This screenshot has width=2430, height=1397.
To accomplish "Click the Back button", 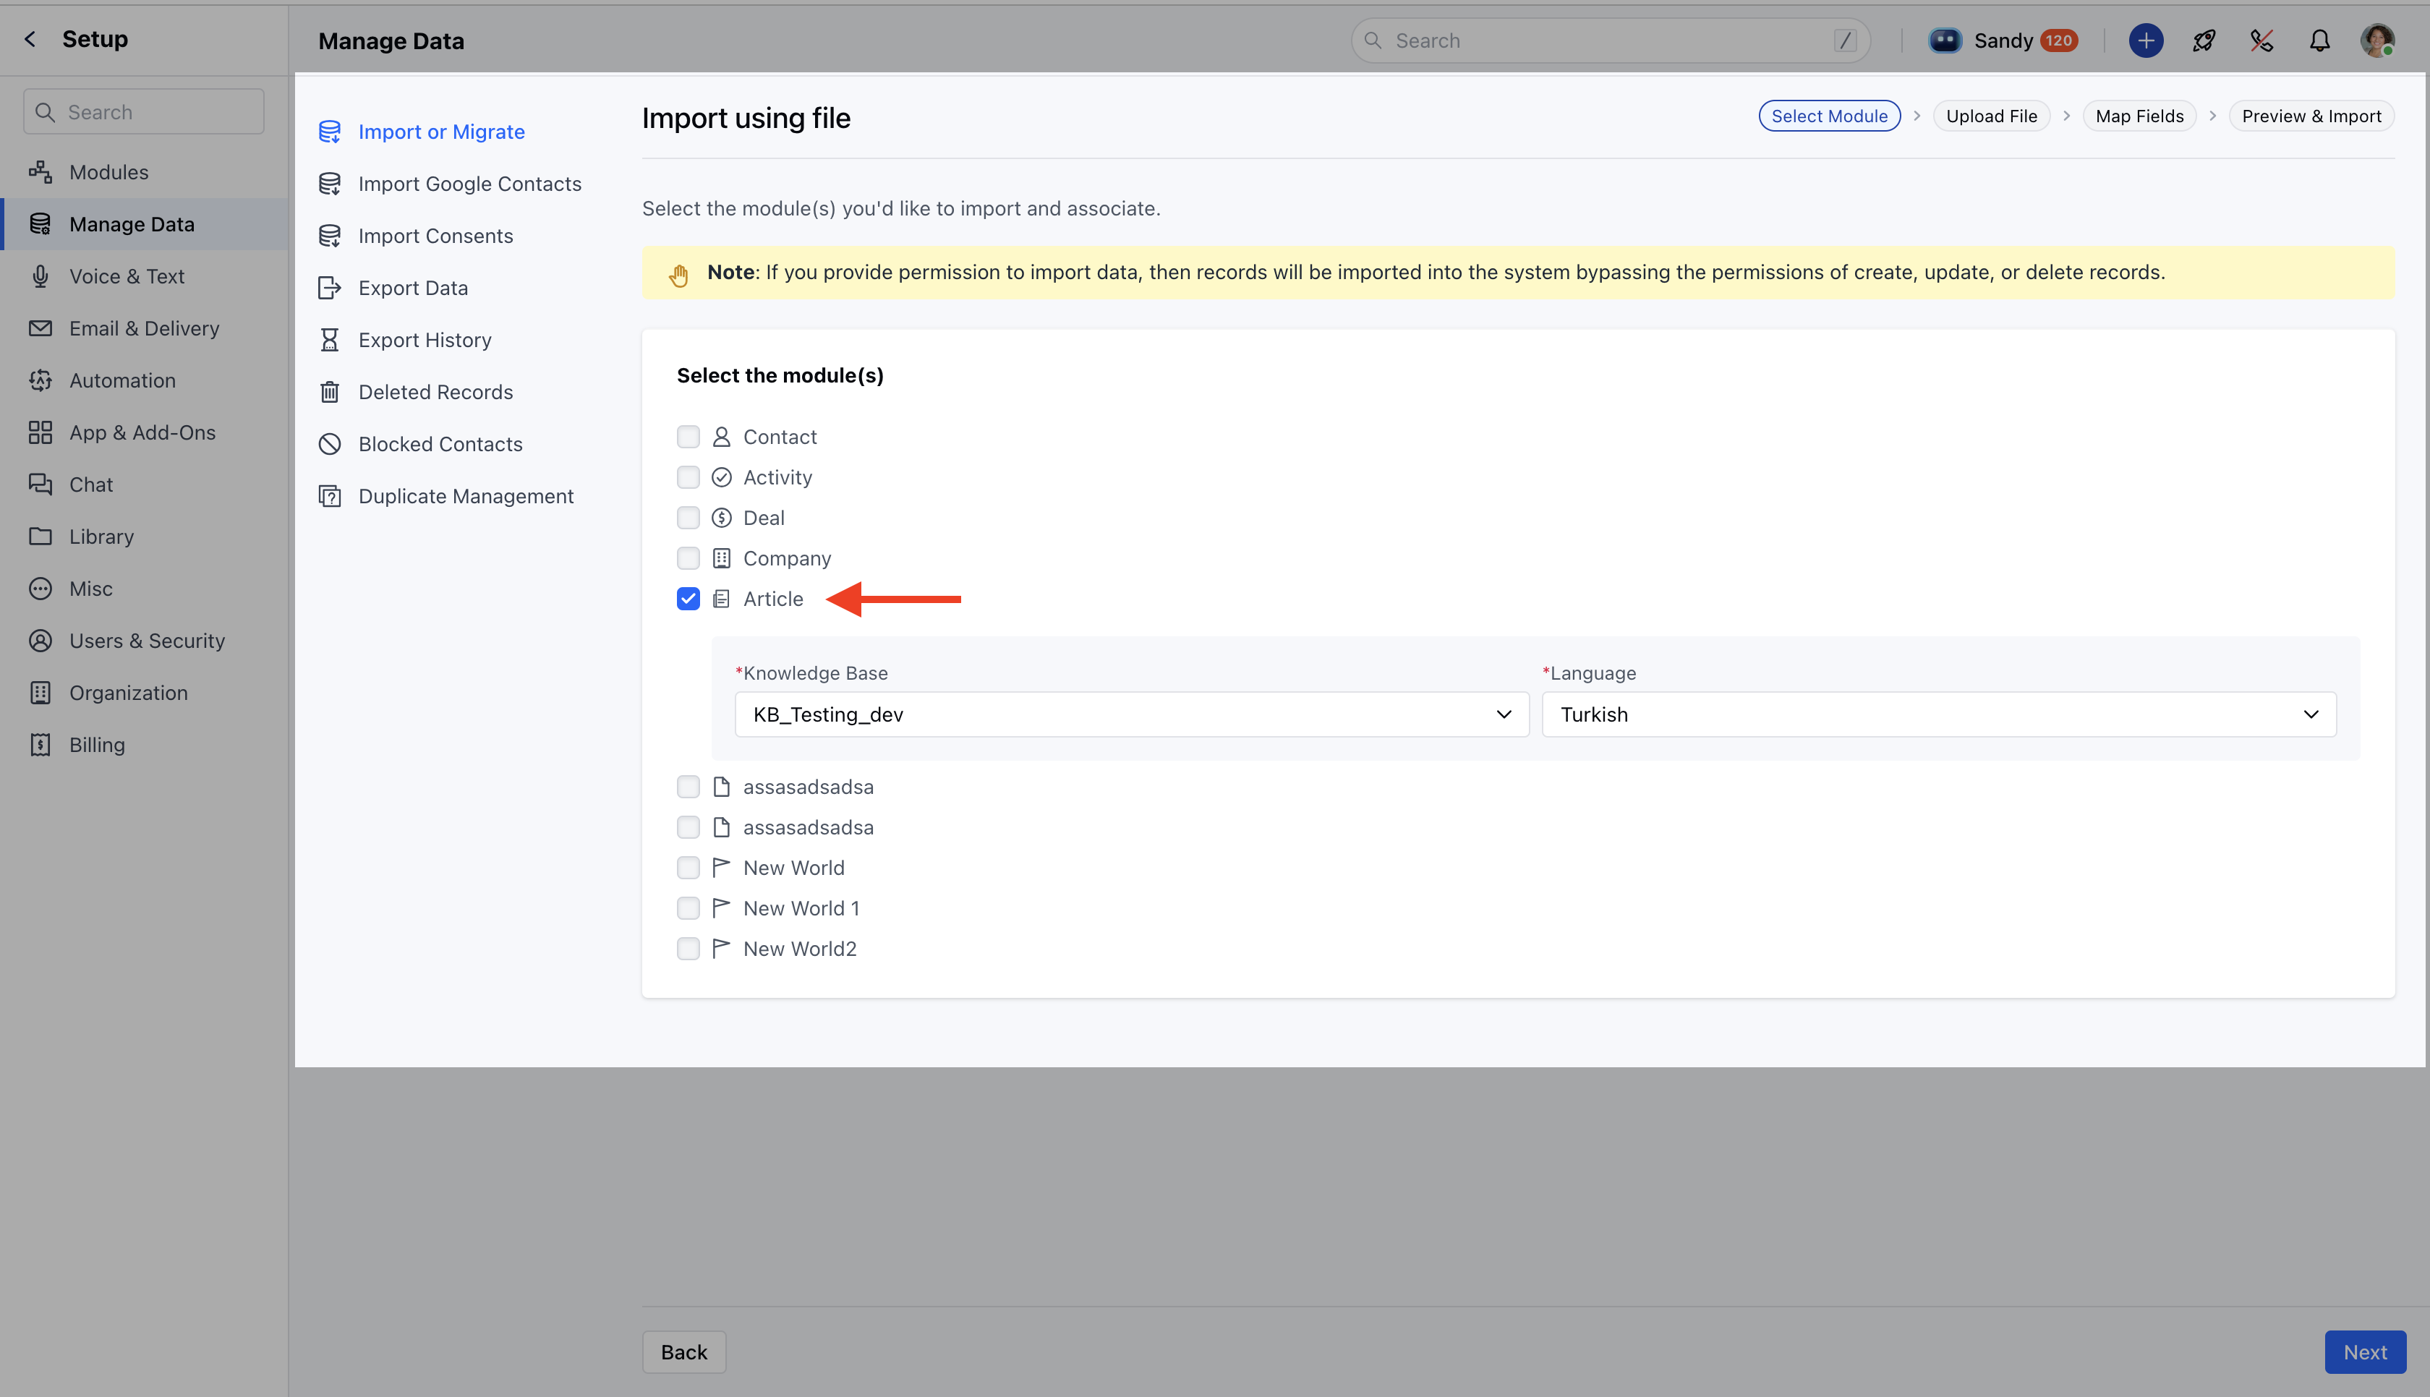I will [x=683, y=1352].
